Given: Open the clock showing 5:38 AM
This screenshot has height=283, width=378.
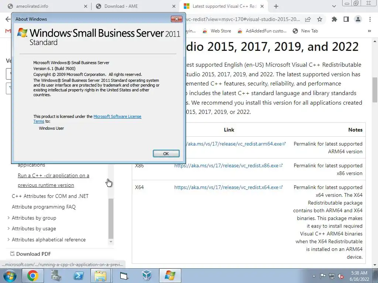Looking at the screenshot, I should point(359,276).
